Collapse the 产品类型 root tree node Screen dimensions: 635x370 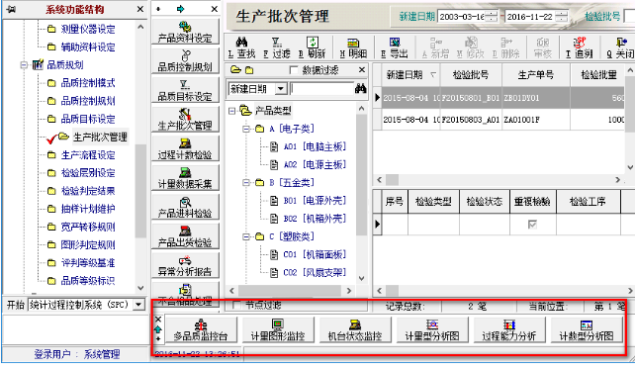pos(231,111)
